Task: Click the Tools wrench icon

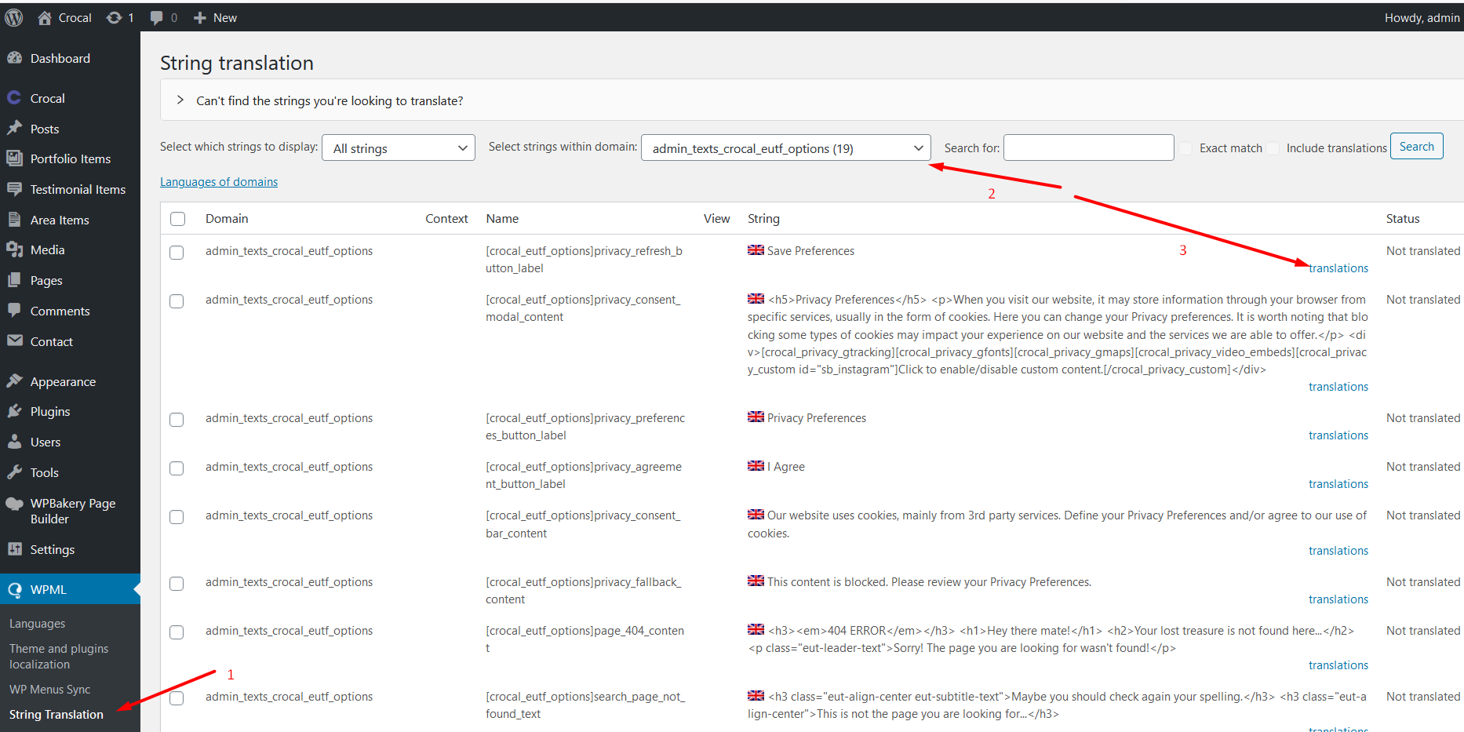Action: [14, 472]
